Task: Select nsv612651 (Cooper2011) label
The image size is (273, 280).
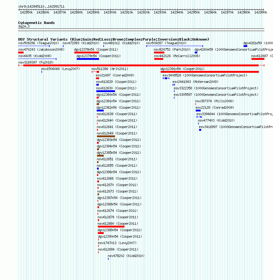Action: 117,159
